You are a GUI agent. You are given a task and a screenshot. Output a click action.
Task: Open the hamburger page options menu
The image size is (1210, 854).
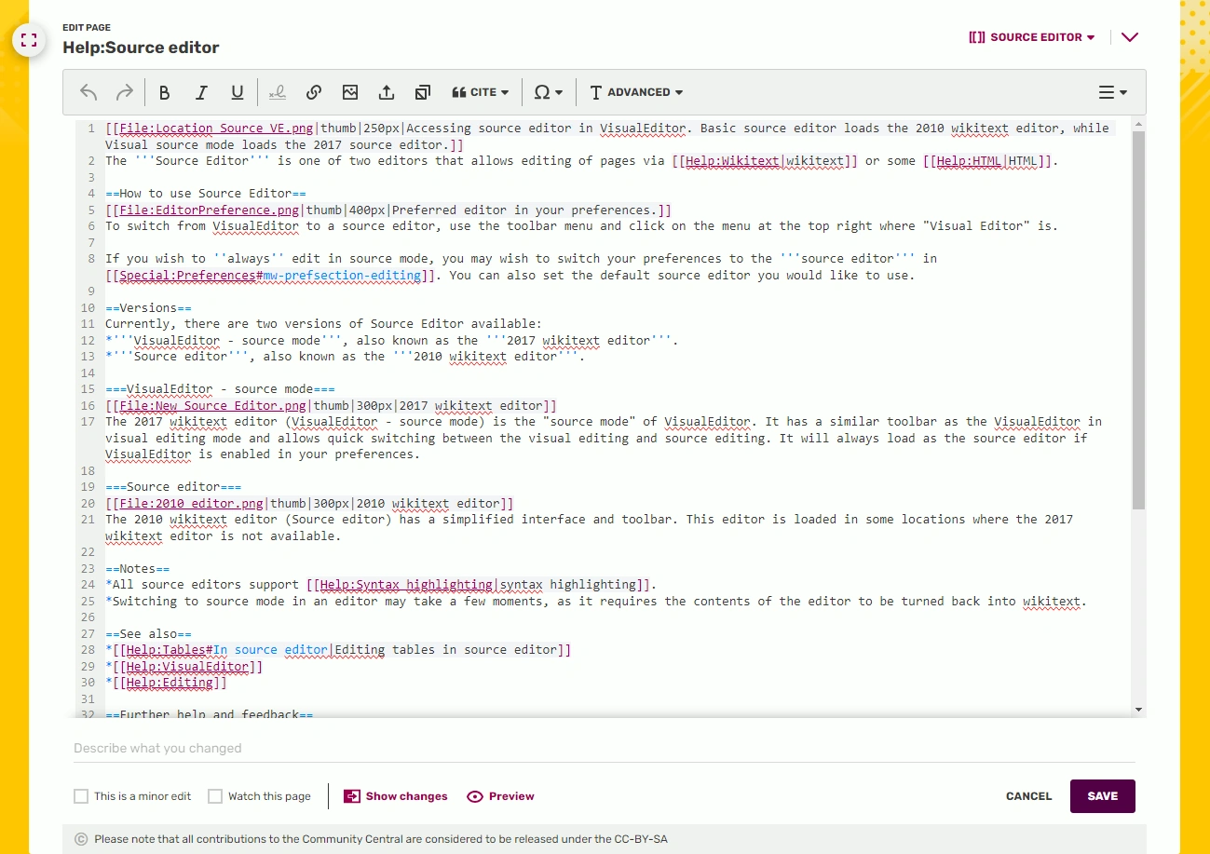click(x=1112, y=92)
